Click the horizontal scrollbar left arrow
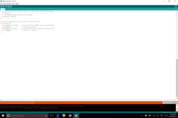The width and height of the screenshot is (178, 118). click(1, 100)
